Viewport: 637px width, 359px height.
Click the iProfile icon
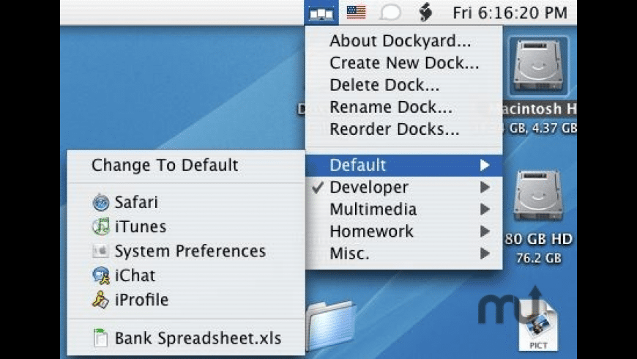coord(100,300)
